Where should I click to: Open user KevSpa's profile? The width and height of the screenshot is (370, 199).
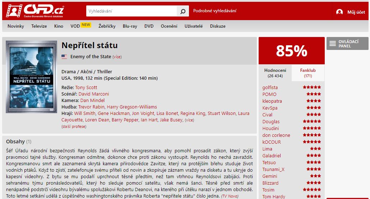[270, 108]
